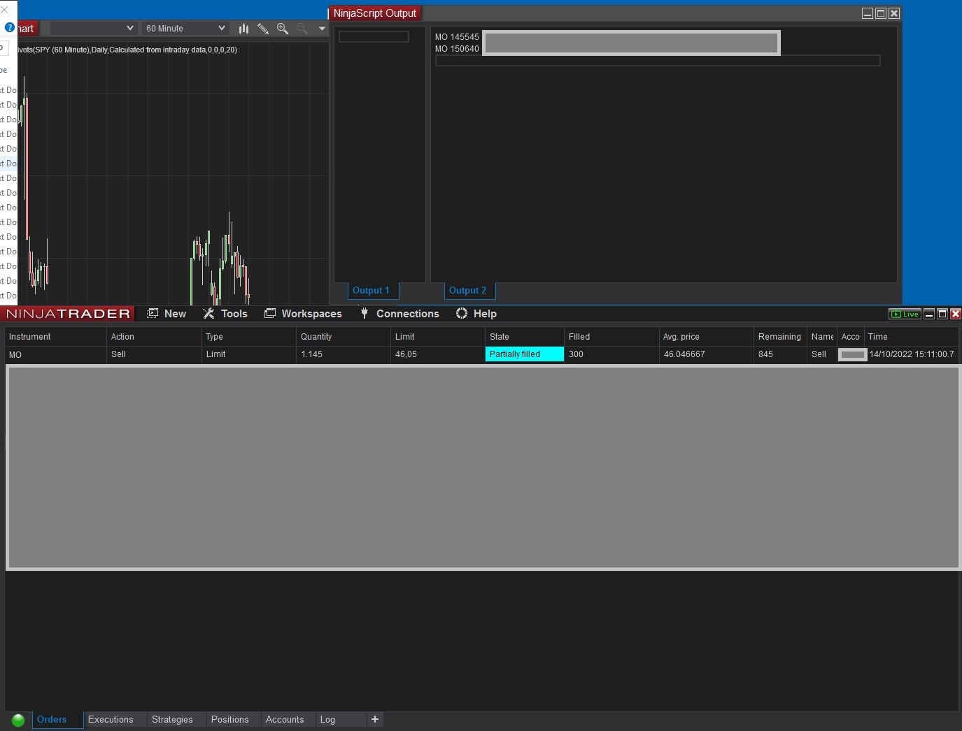Close the NinjaTrader Control Center
Screen dimensions: 962x731
pos(956,314)
